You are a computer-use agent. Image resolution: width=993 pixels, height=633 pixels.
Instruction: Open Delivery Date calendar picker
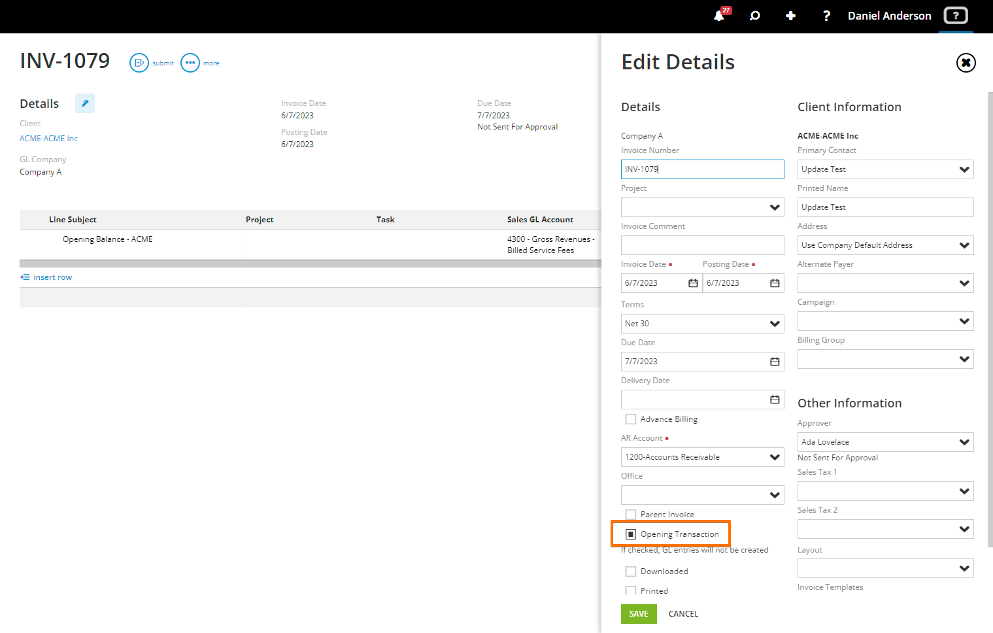775,400
